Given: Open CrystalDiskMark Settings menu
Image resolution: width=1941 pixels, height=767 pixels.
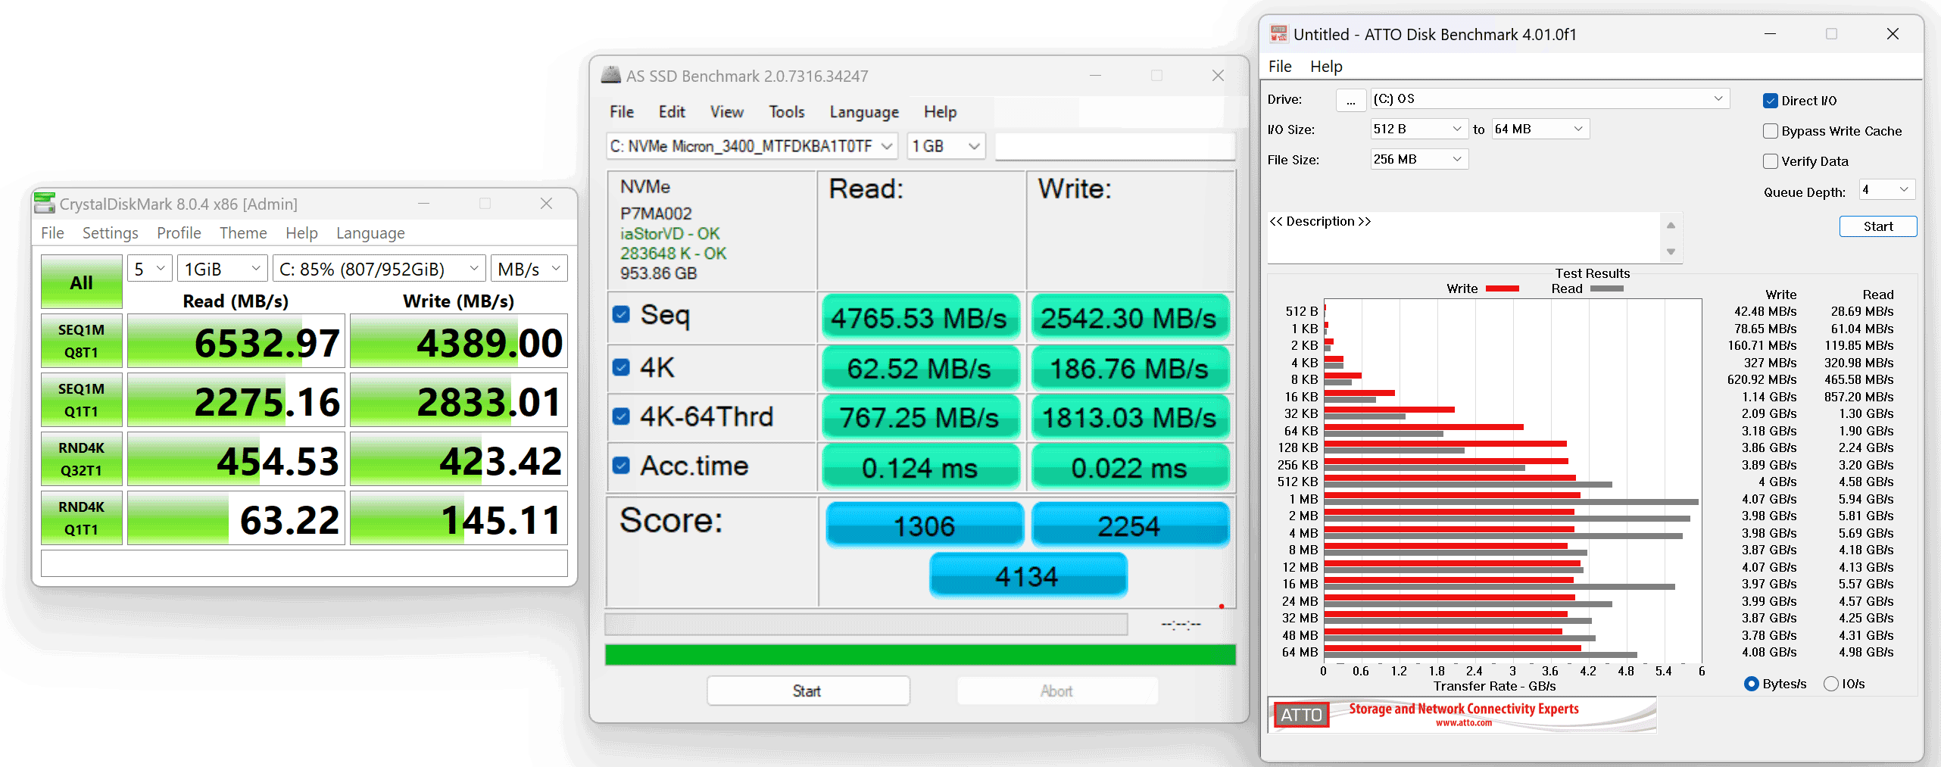Looking at the screenshot, I should pos(110,233).
